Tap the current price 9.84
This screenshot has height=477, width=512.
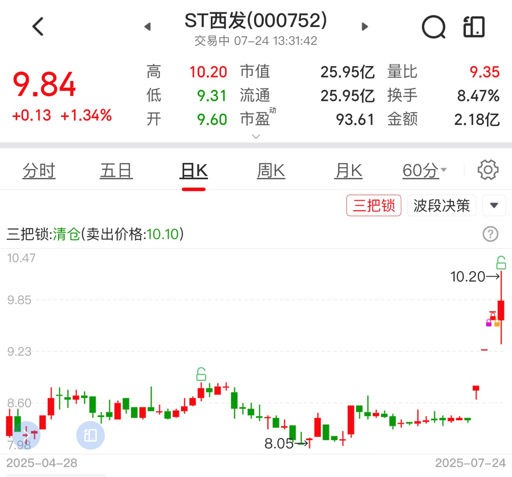(x=44, y=85)
